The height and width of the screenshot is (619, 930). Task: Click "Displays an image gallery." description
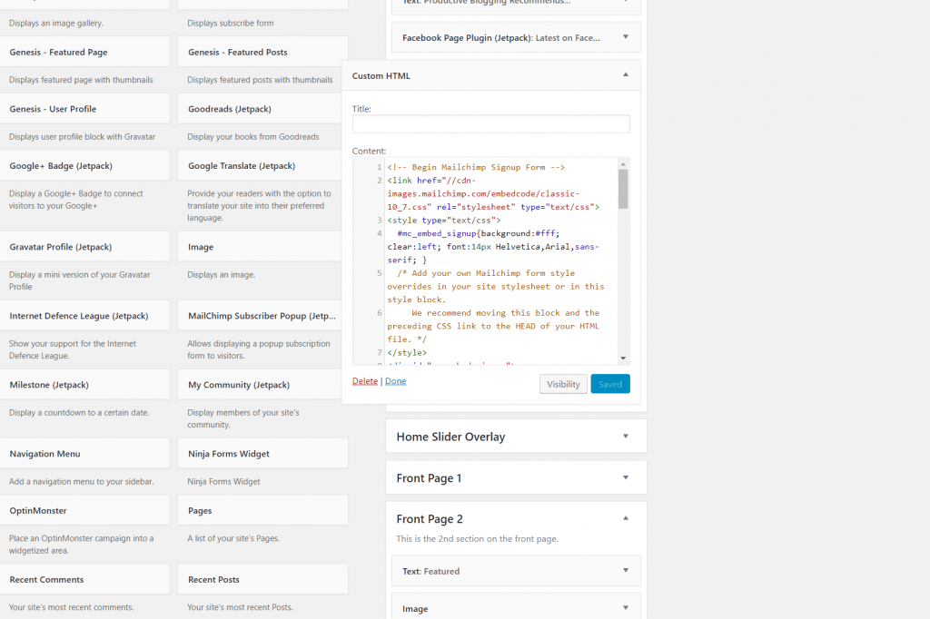(x=56, y=23)
